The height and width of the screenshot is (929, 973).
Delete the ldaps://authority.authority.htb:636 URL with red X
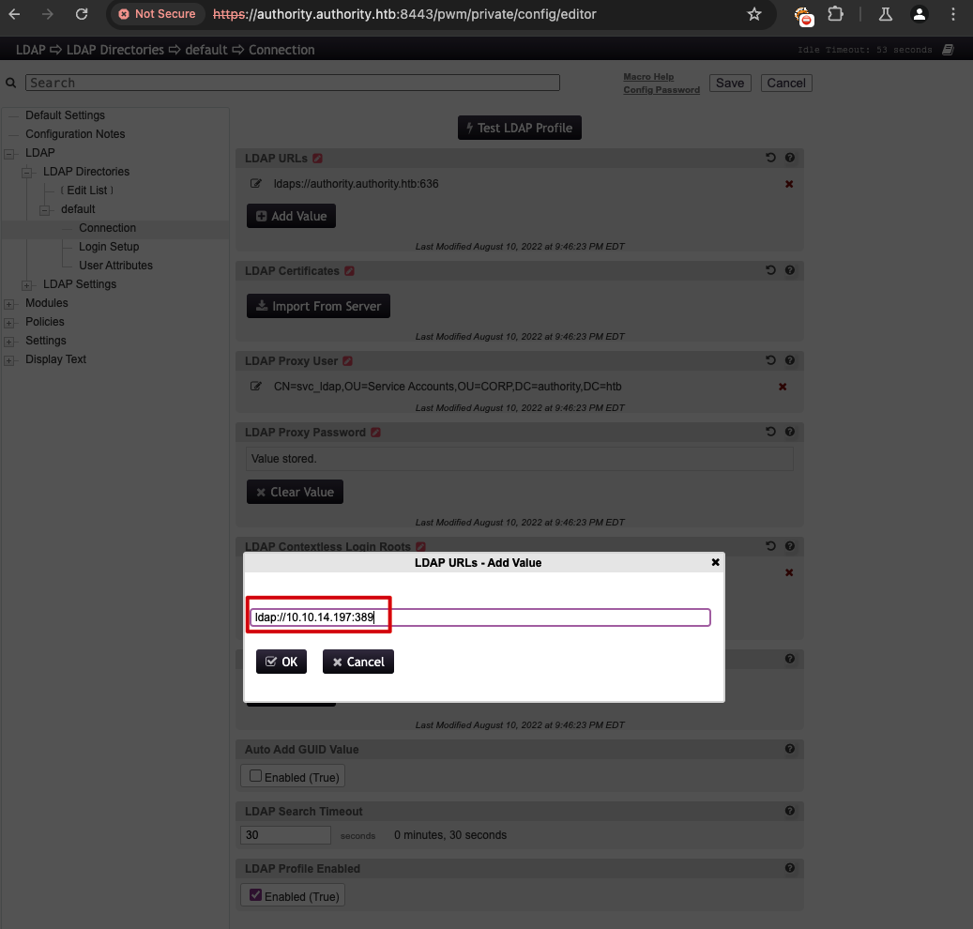pyautogui.click(x=788, y=184)
